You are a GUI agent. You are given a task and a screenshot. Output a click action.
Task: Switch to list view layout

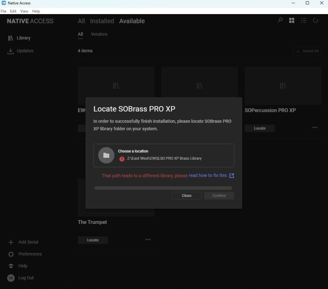coord(303,21)
